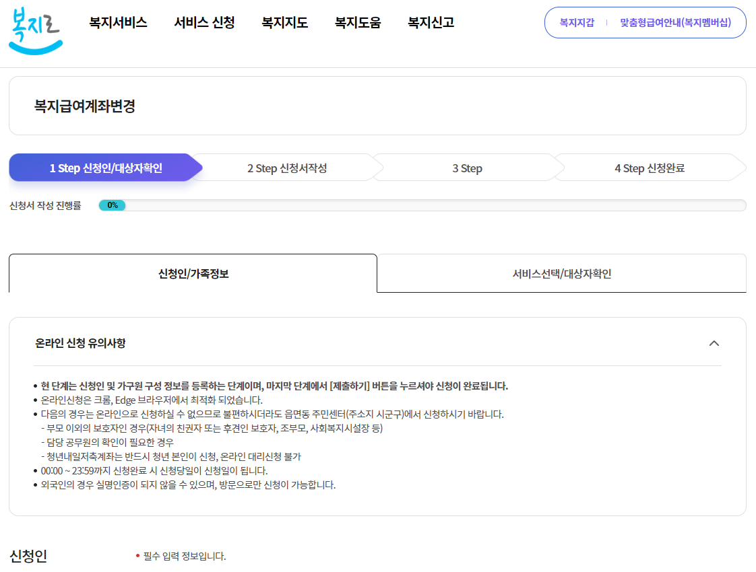Switch to the 신청인/가족정보 tab
Image resolution: width=756 pixels, height=572 pixels.
coord(191,273)
